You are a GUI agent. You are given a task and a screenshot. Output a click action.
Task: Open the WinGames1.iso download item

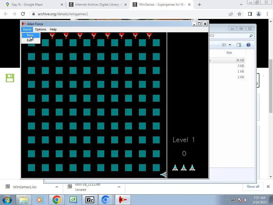[25, 187]
